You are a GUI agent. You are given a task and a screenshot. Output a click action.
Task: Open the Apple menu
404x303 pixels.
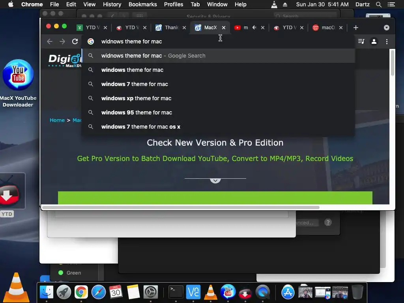point(11,4)
